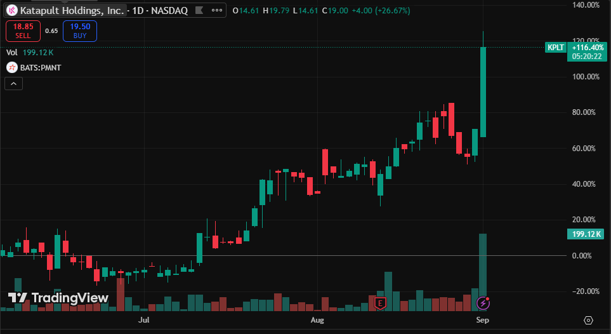611x334 pixels.
Task: Click the tallest volume bar near Sep
Action: click(x=483, y=272)
